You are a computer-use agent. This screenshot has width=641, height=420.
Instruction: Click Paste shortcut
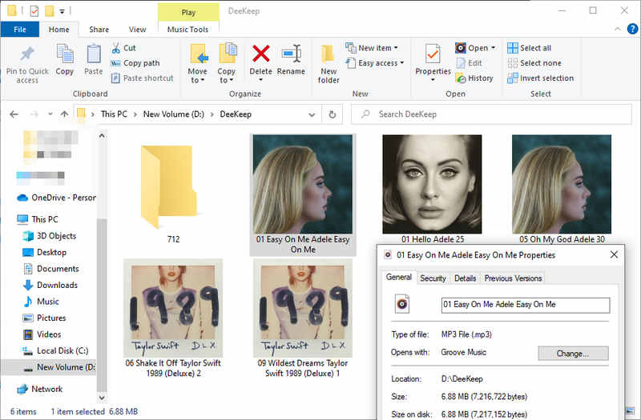(143, 78)
